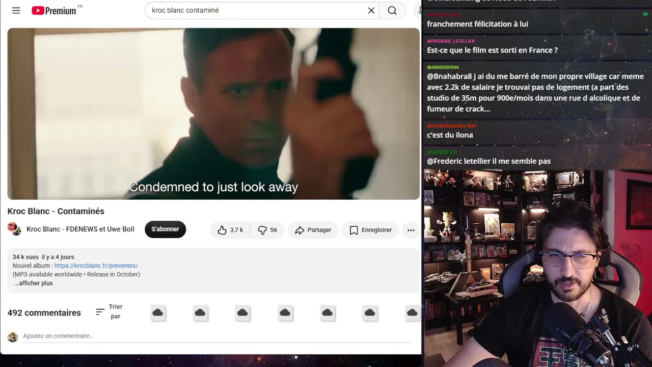Click the '492 commentaires' heading
The height and width of the screenshot is (367, 652).
tap(44, 313)
